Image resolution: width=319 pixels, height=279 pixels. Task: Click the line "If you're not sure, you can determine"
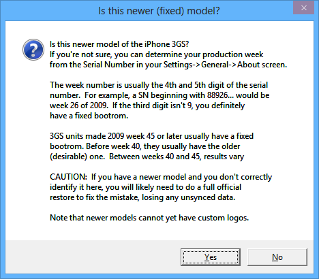pos(156,54)
